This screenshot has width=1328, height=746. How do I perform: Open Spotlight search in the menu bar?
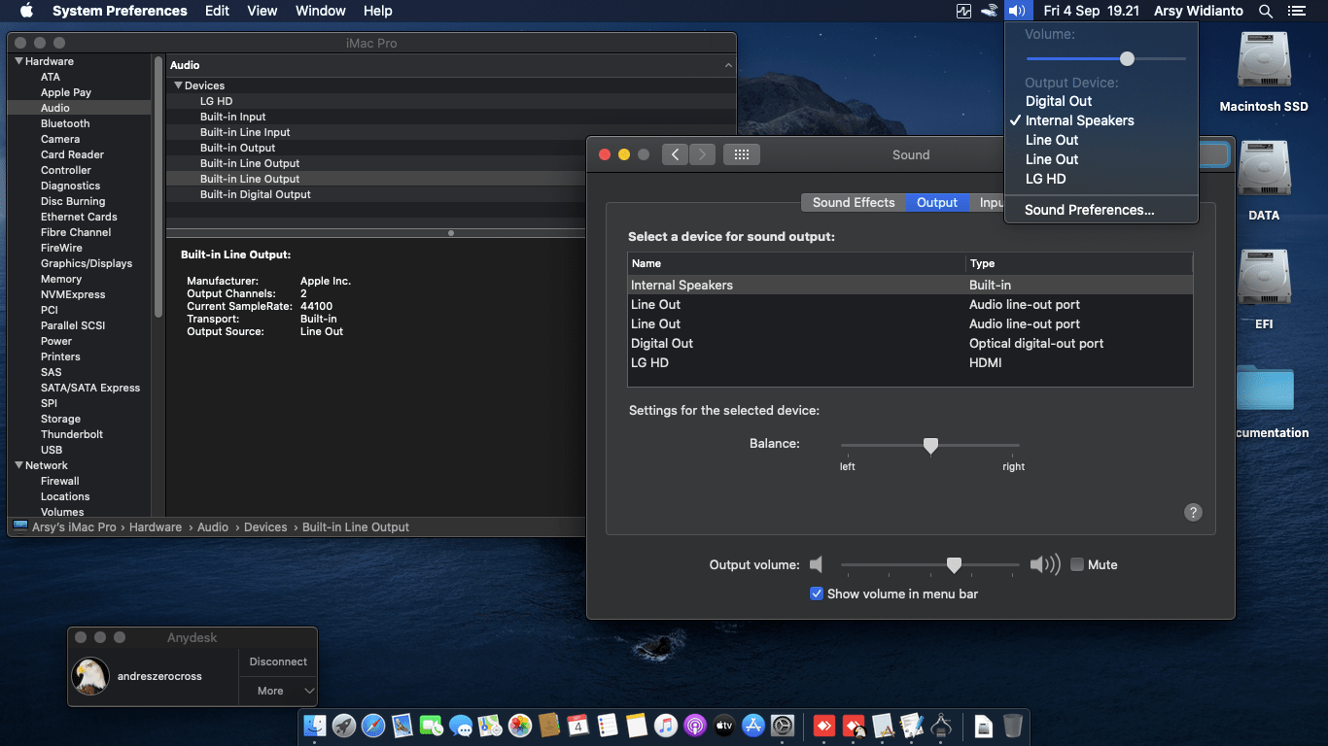point(1265,11)
